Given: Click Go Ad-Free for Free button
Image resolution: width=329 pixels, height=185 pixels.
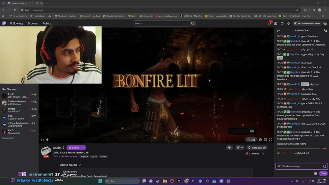Looking at the screenshot, I should 307,23.
